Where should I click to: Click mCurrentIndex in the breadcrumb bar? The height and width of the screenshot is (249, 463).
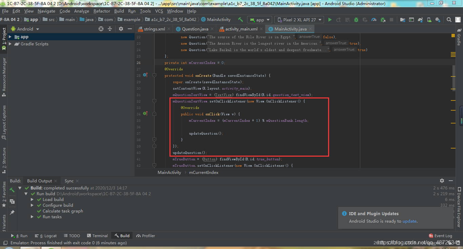click(204, 172)
